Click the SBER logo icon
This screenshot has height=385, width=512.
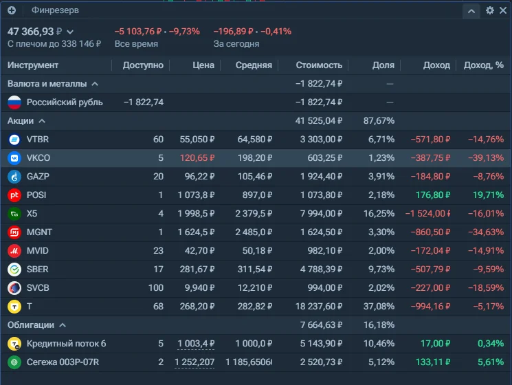click(14, 269)
